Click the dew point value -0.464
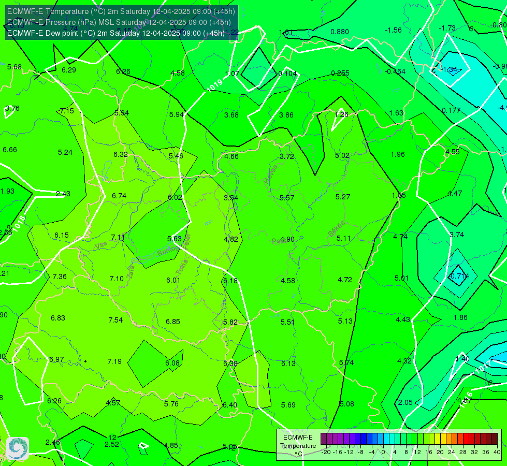 pos(395,71)
